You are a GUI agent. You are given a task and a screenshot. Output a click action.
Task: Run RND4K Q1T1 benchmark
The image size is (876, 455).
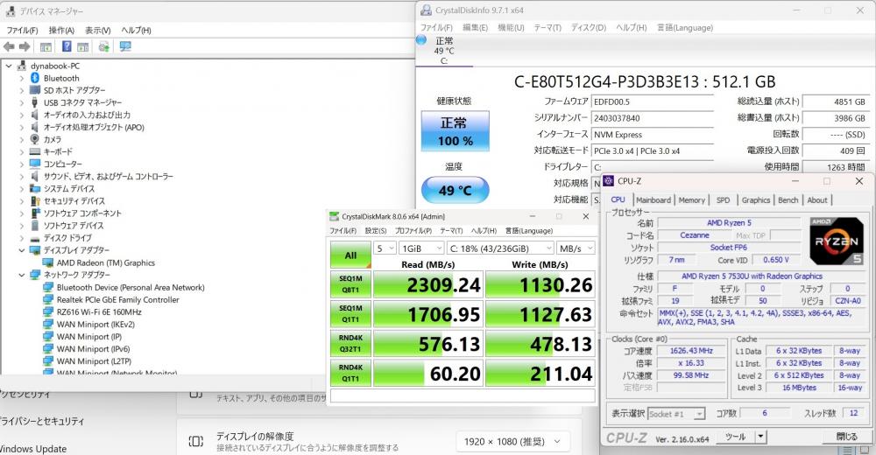click(x=350, y=373)
